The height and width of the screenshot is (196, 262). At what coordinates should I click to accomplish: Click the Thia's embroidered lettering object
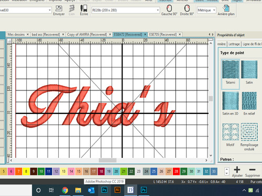pyautogui.click(x=98, y=106)
